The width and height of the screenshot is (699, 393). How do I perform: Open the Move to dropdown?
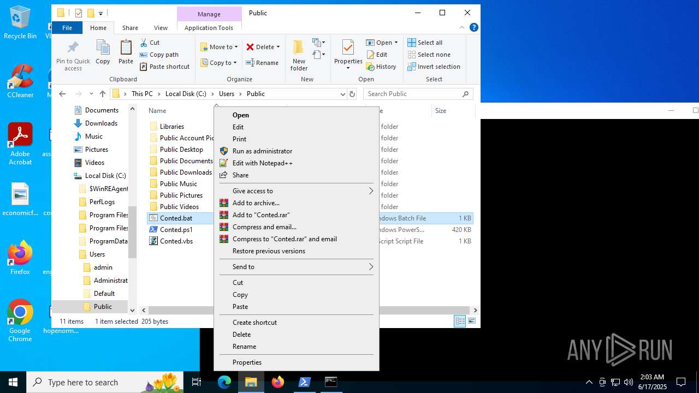tap(219, 47)
